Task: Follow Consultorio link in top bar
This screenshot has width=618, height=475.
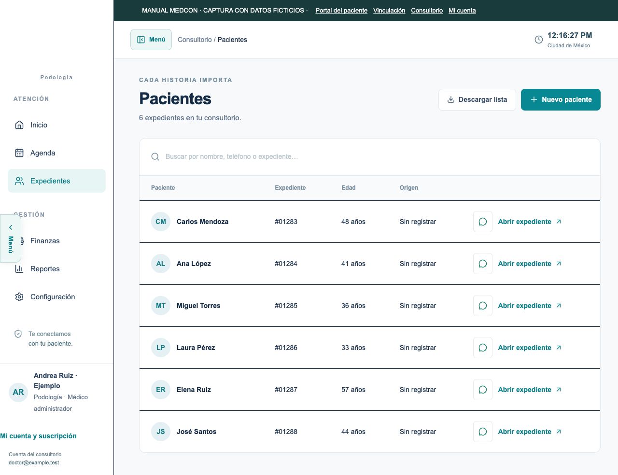Action: pos(427,11)
